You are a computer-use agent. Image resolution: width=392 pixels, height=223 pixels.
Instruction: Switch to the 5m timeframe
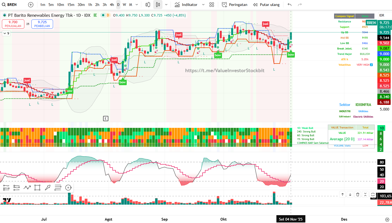pos(51,5)
